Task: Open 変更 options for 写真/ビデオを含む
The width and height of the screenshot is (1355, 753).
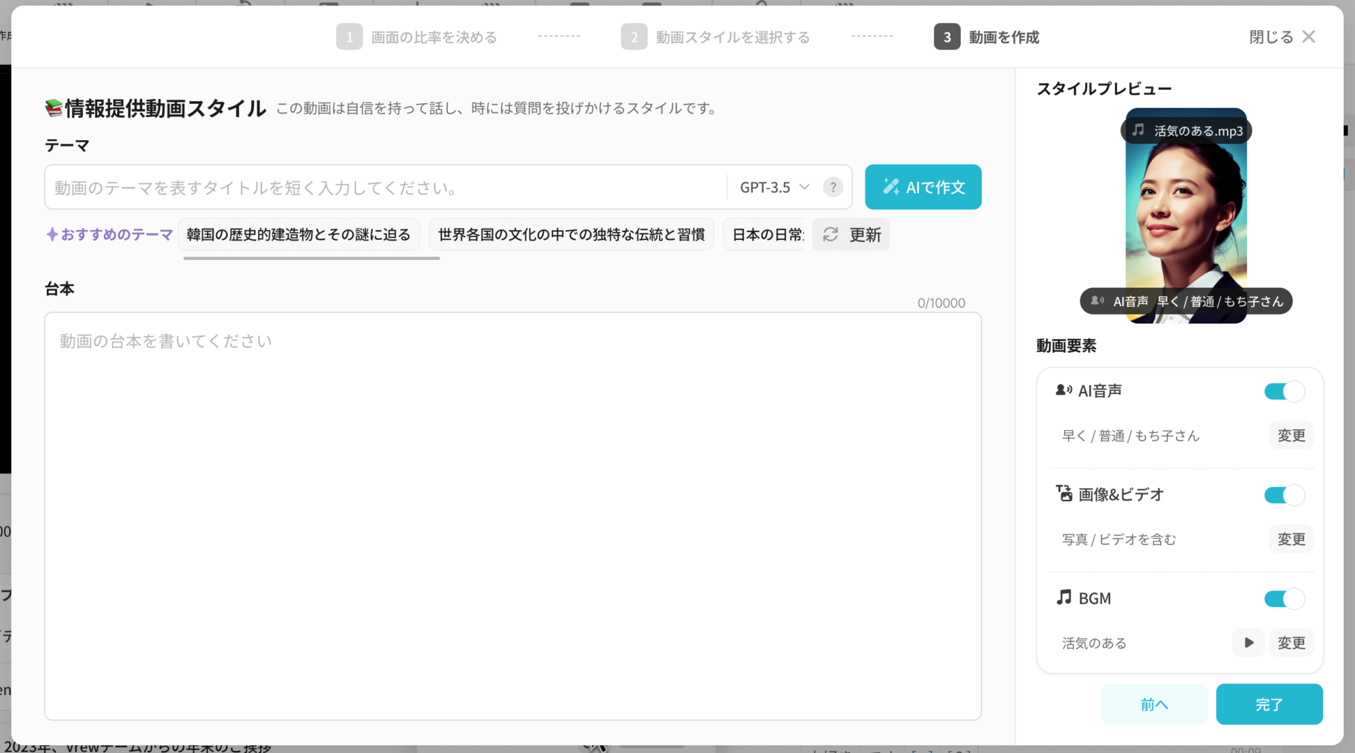Action: click(1291, 539)
